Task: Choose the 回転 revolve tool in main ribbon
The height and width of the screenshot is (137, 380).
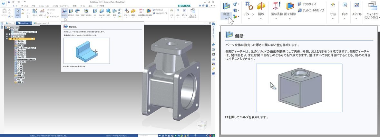Action: click(x=77, y=13)
